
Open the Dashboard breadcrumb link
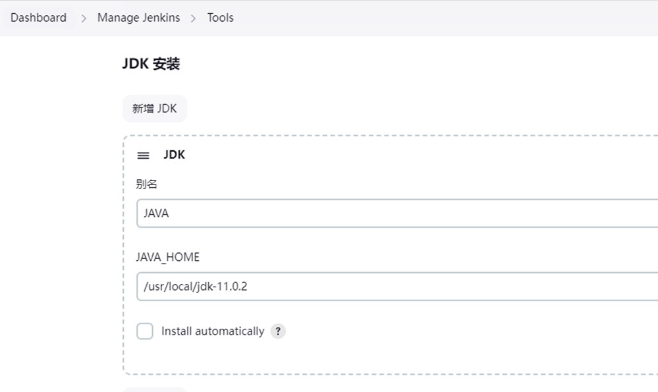click(38, 18)
